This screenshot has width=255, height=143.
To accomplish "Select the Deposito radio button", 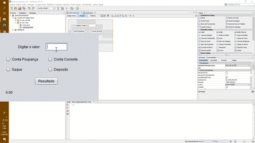I will click(x=50, y=69).
